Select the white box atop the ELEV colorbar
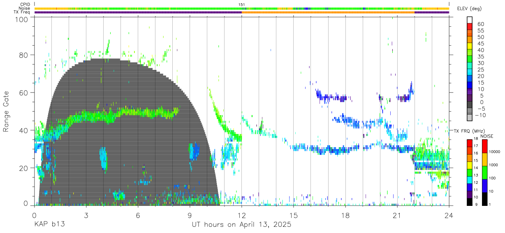Image resolution: width=505 pixels, height=233 pixels. coord(470,20)
